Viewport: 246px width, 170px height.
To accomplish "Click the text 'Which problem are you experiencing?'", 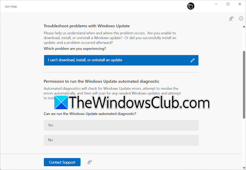I will pyautogui.click(x=75, y=49).
